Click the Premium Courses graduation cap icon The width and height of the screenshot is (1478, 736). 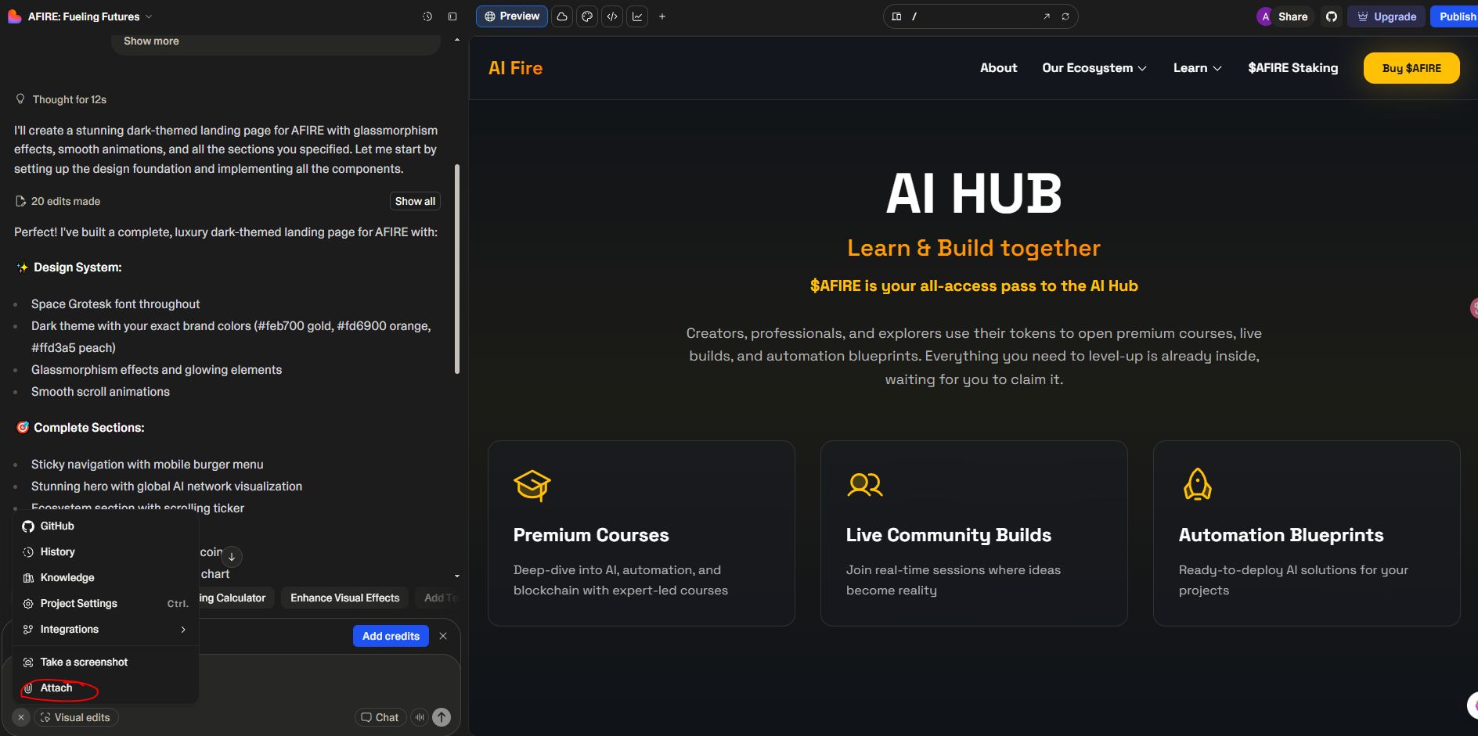[x=532, y=485]
